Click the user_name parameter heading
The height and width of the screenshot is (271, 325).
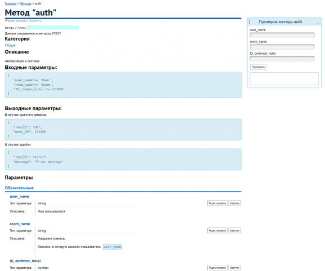click(x=19, y=196)
